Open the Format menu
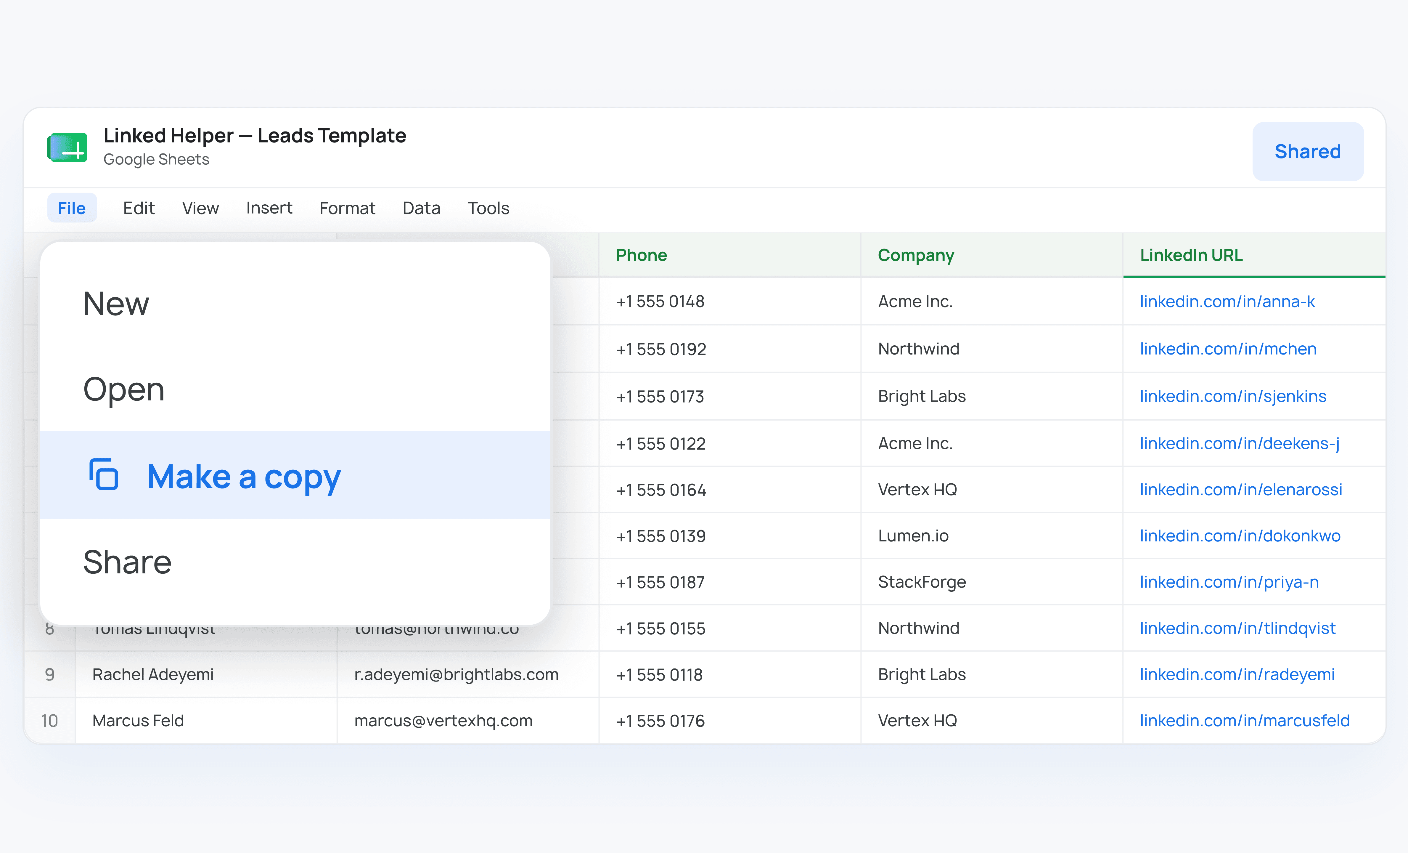This screenshot has height=853, width=1408. pos(348,208)
